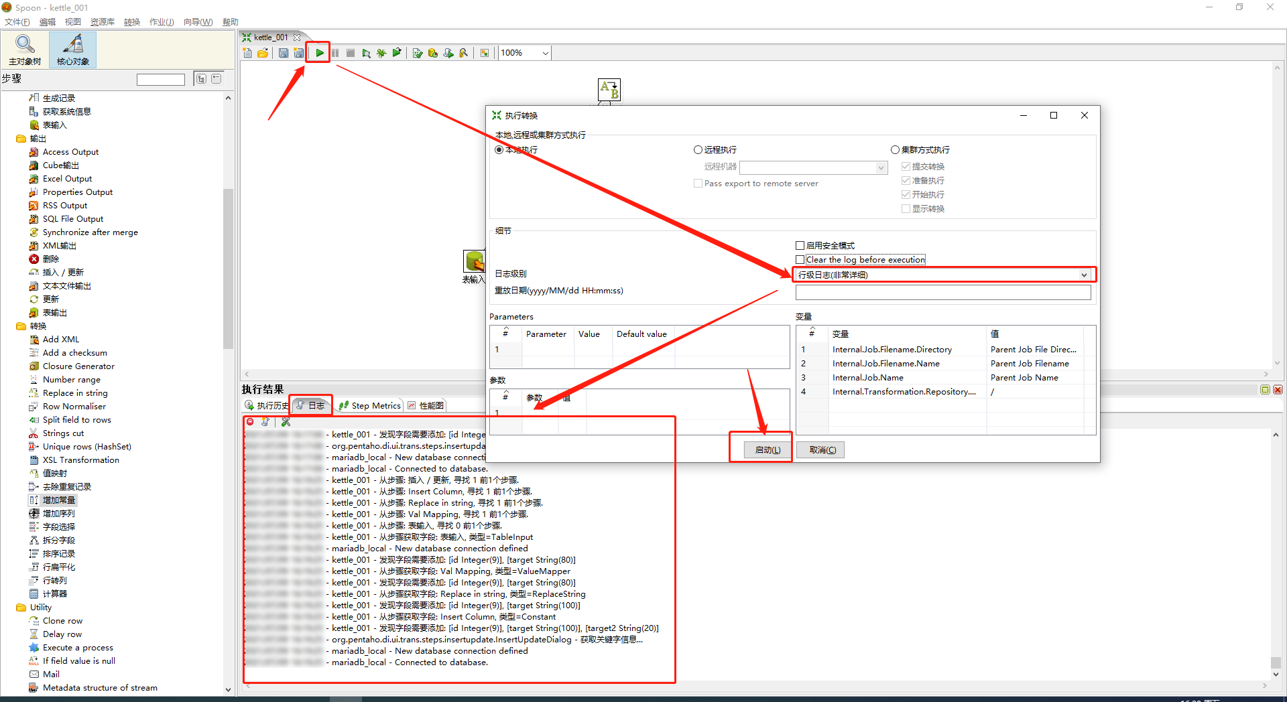Enable the 启用安全模式 safe mode checkbox
This screenshot has height=702, width=1287.
click(799, 245)
